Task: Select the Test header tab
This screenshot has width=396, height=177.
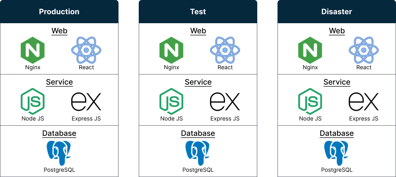Action: coord(198,12)
